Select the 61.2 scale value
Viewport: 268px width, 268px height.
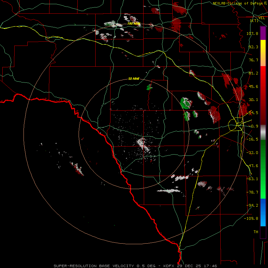click(253, 73)
